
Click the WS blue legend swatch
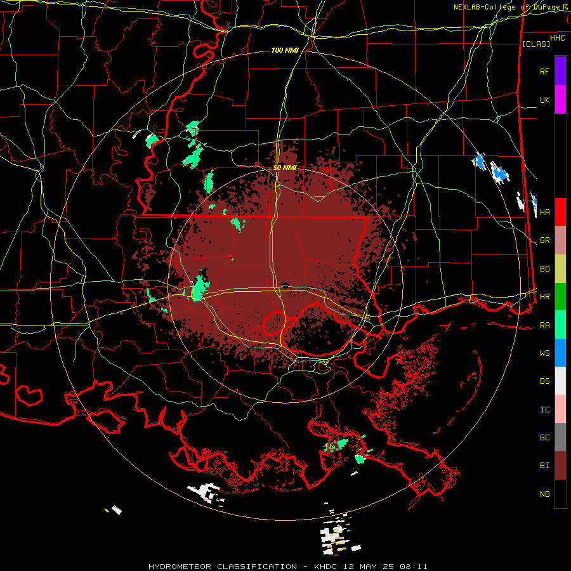[560, 353]
